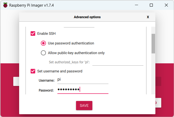Select Use password authentication option
174x117 pixels.
(43, 43)
